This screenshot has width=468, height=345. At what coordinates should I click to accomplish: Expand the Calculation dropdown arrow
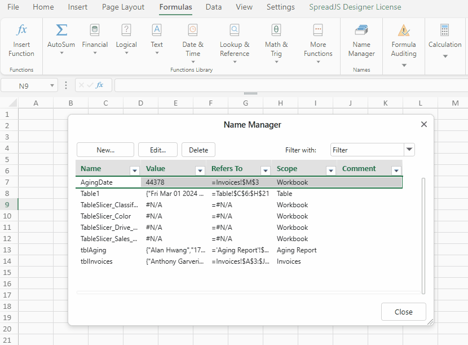point(445,56)
